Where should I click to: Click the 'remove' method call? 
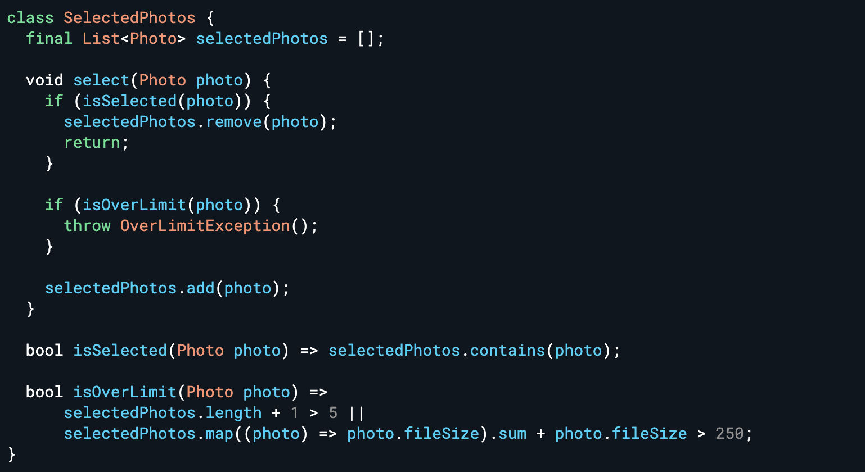coord(233,122)
